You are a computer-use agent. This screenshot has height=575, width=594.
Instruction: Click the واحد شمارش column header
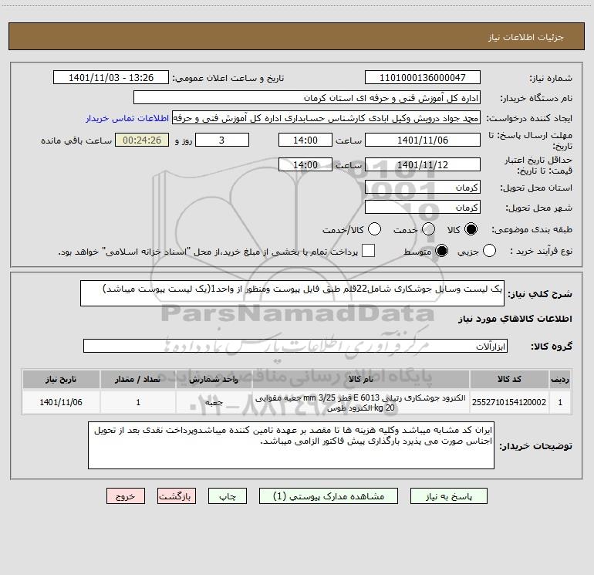(214, 379)
